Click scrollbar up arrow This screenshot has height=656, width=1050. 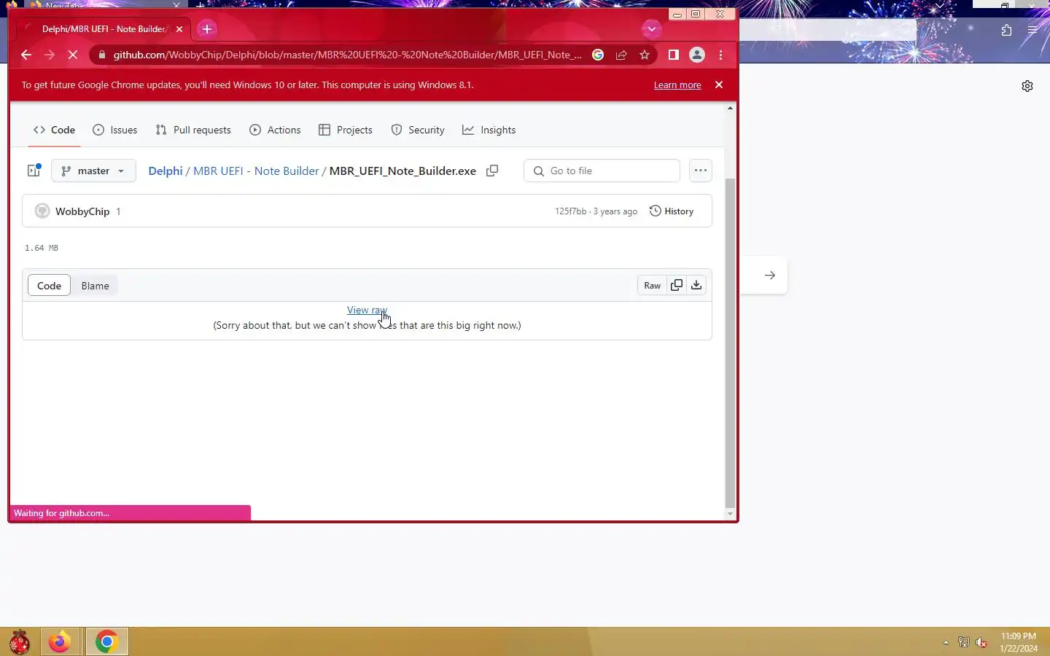(x=730, y=109)
